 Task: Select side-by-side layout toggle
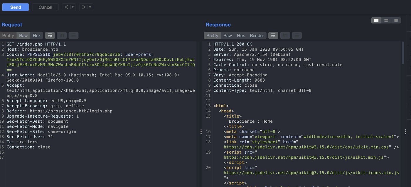tap(376, 20)
